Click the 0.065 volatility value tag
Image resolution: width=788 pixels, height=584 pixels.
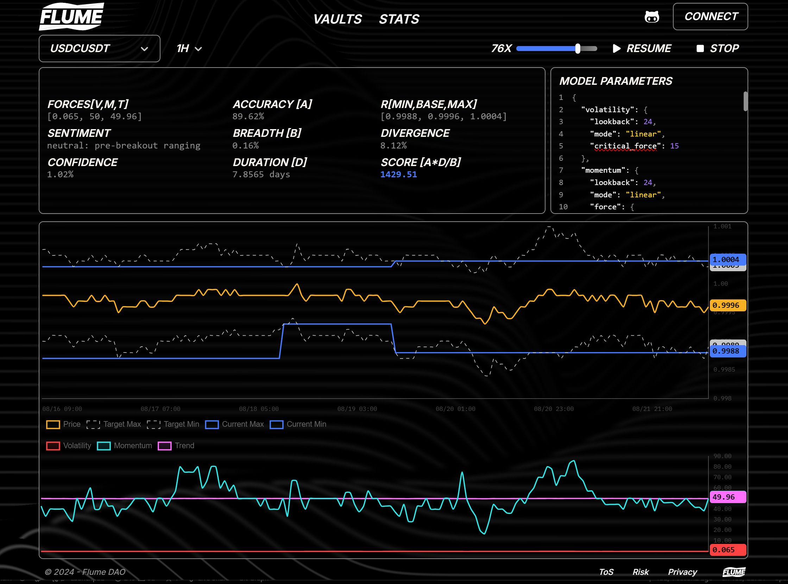728,550
